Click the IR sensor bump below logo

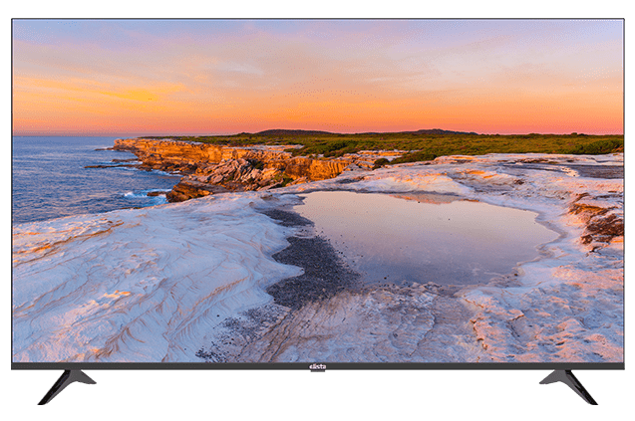[x=317, y=371]
